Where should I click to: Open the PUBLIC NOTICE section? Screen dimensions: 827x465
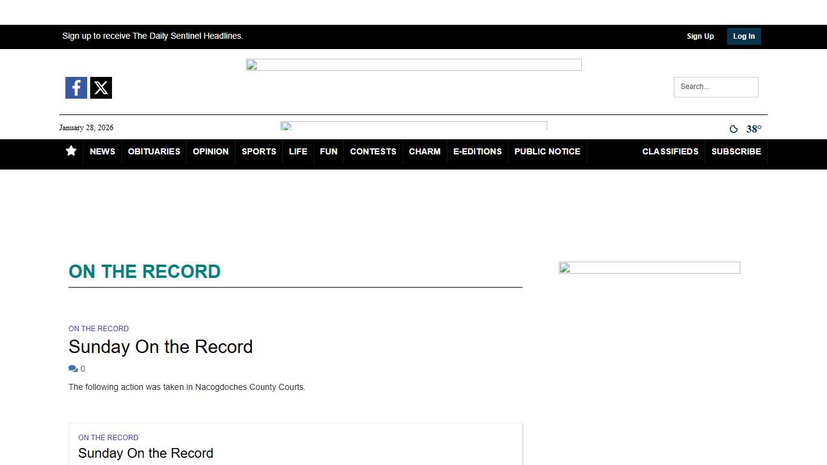pos(547,151)
